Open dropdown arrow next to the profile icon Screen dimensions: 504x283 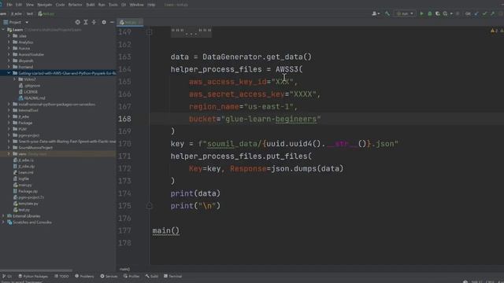(x=451, y=14)
